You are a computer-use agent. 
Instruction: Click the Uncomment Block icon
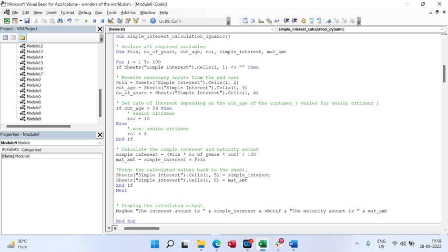click(319, 21)
